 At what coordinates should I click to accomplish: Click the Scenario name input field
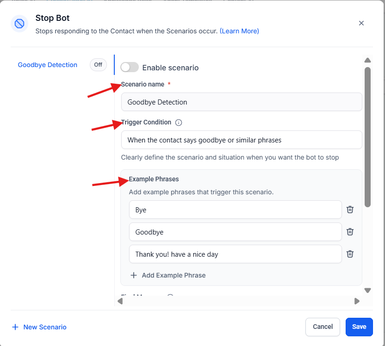(x=241, y=102)
